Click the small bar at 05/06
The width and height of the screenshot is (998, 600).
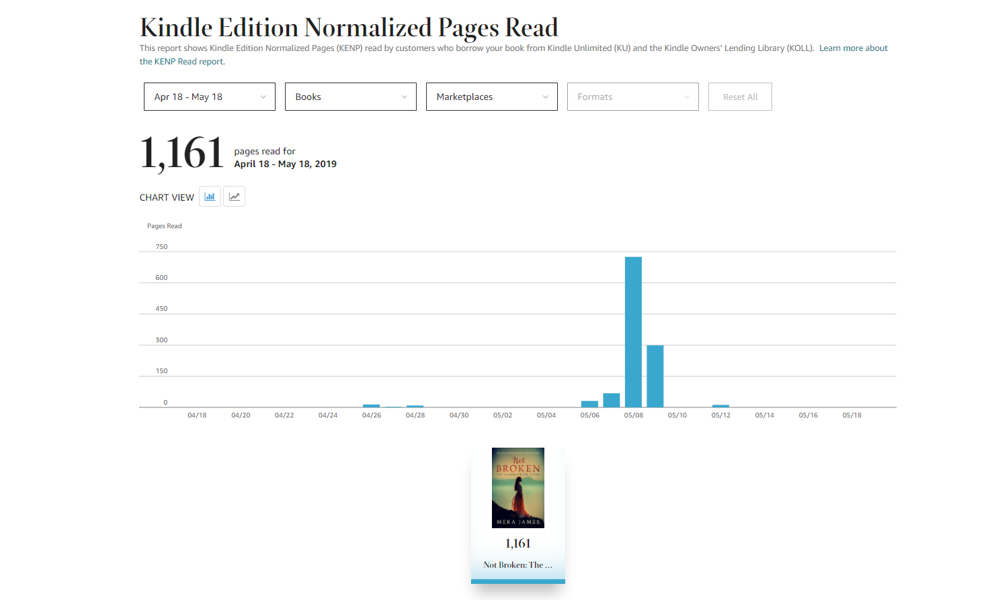pos(589,404)
